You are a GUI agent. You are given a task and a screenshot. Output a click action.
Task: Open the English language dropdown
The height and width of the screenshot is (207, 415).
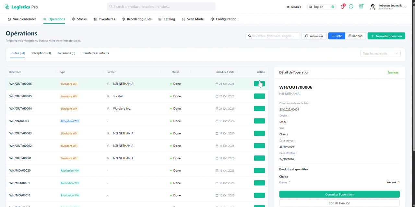click(322, 7)
